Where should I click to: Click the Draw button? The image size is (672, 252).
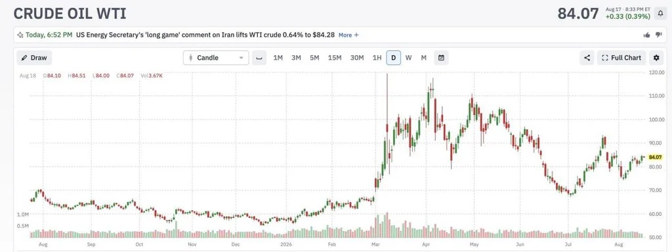coord(34,58)
